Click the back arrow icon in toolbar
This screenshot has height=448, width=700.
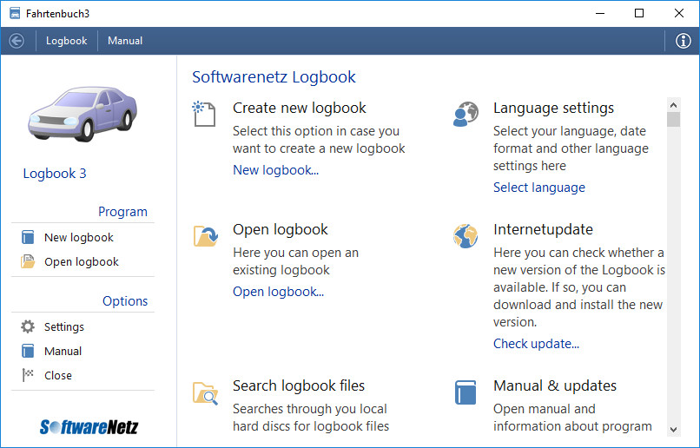[x=17, y=41]
